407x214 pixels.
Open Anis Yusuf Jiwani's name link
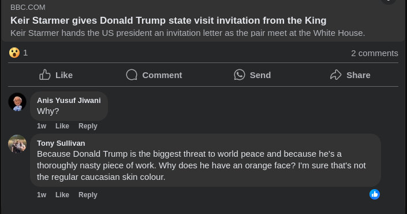pos(69,101)
